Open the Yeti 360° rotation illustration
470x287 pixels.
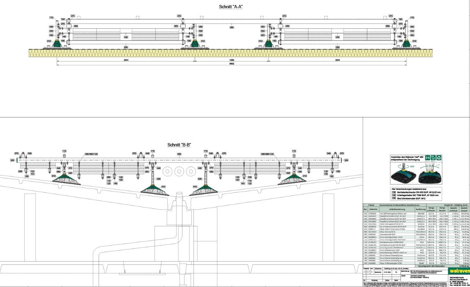pyautogui.click(x=403, y=173)
